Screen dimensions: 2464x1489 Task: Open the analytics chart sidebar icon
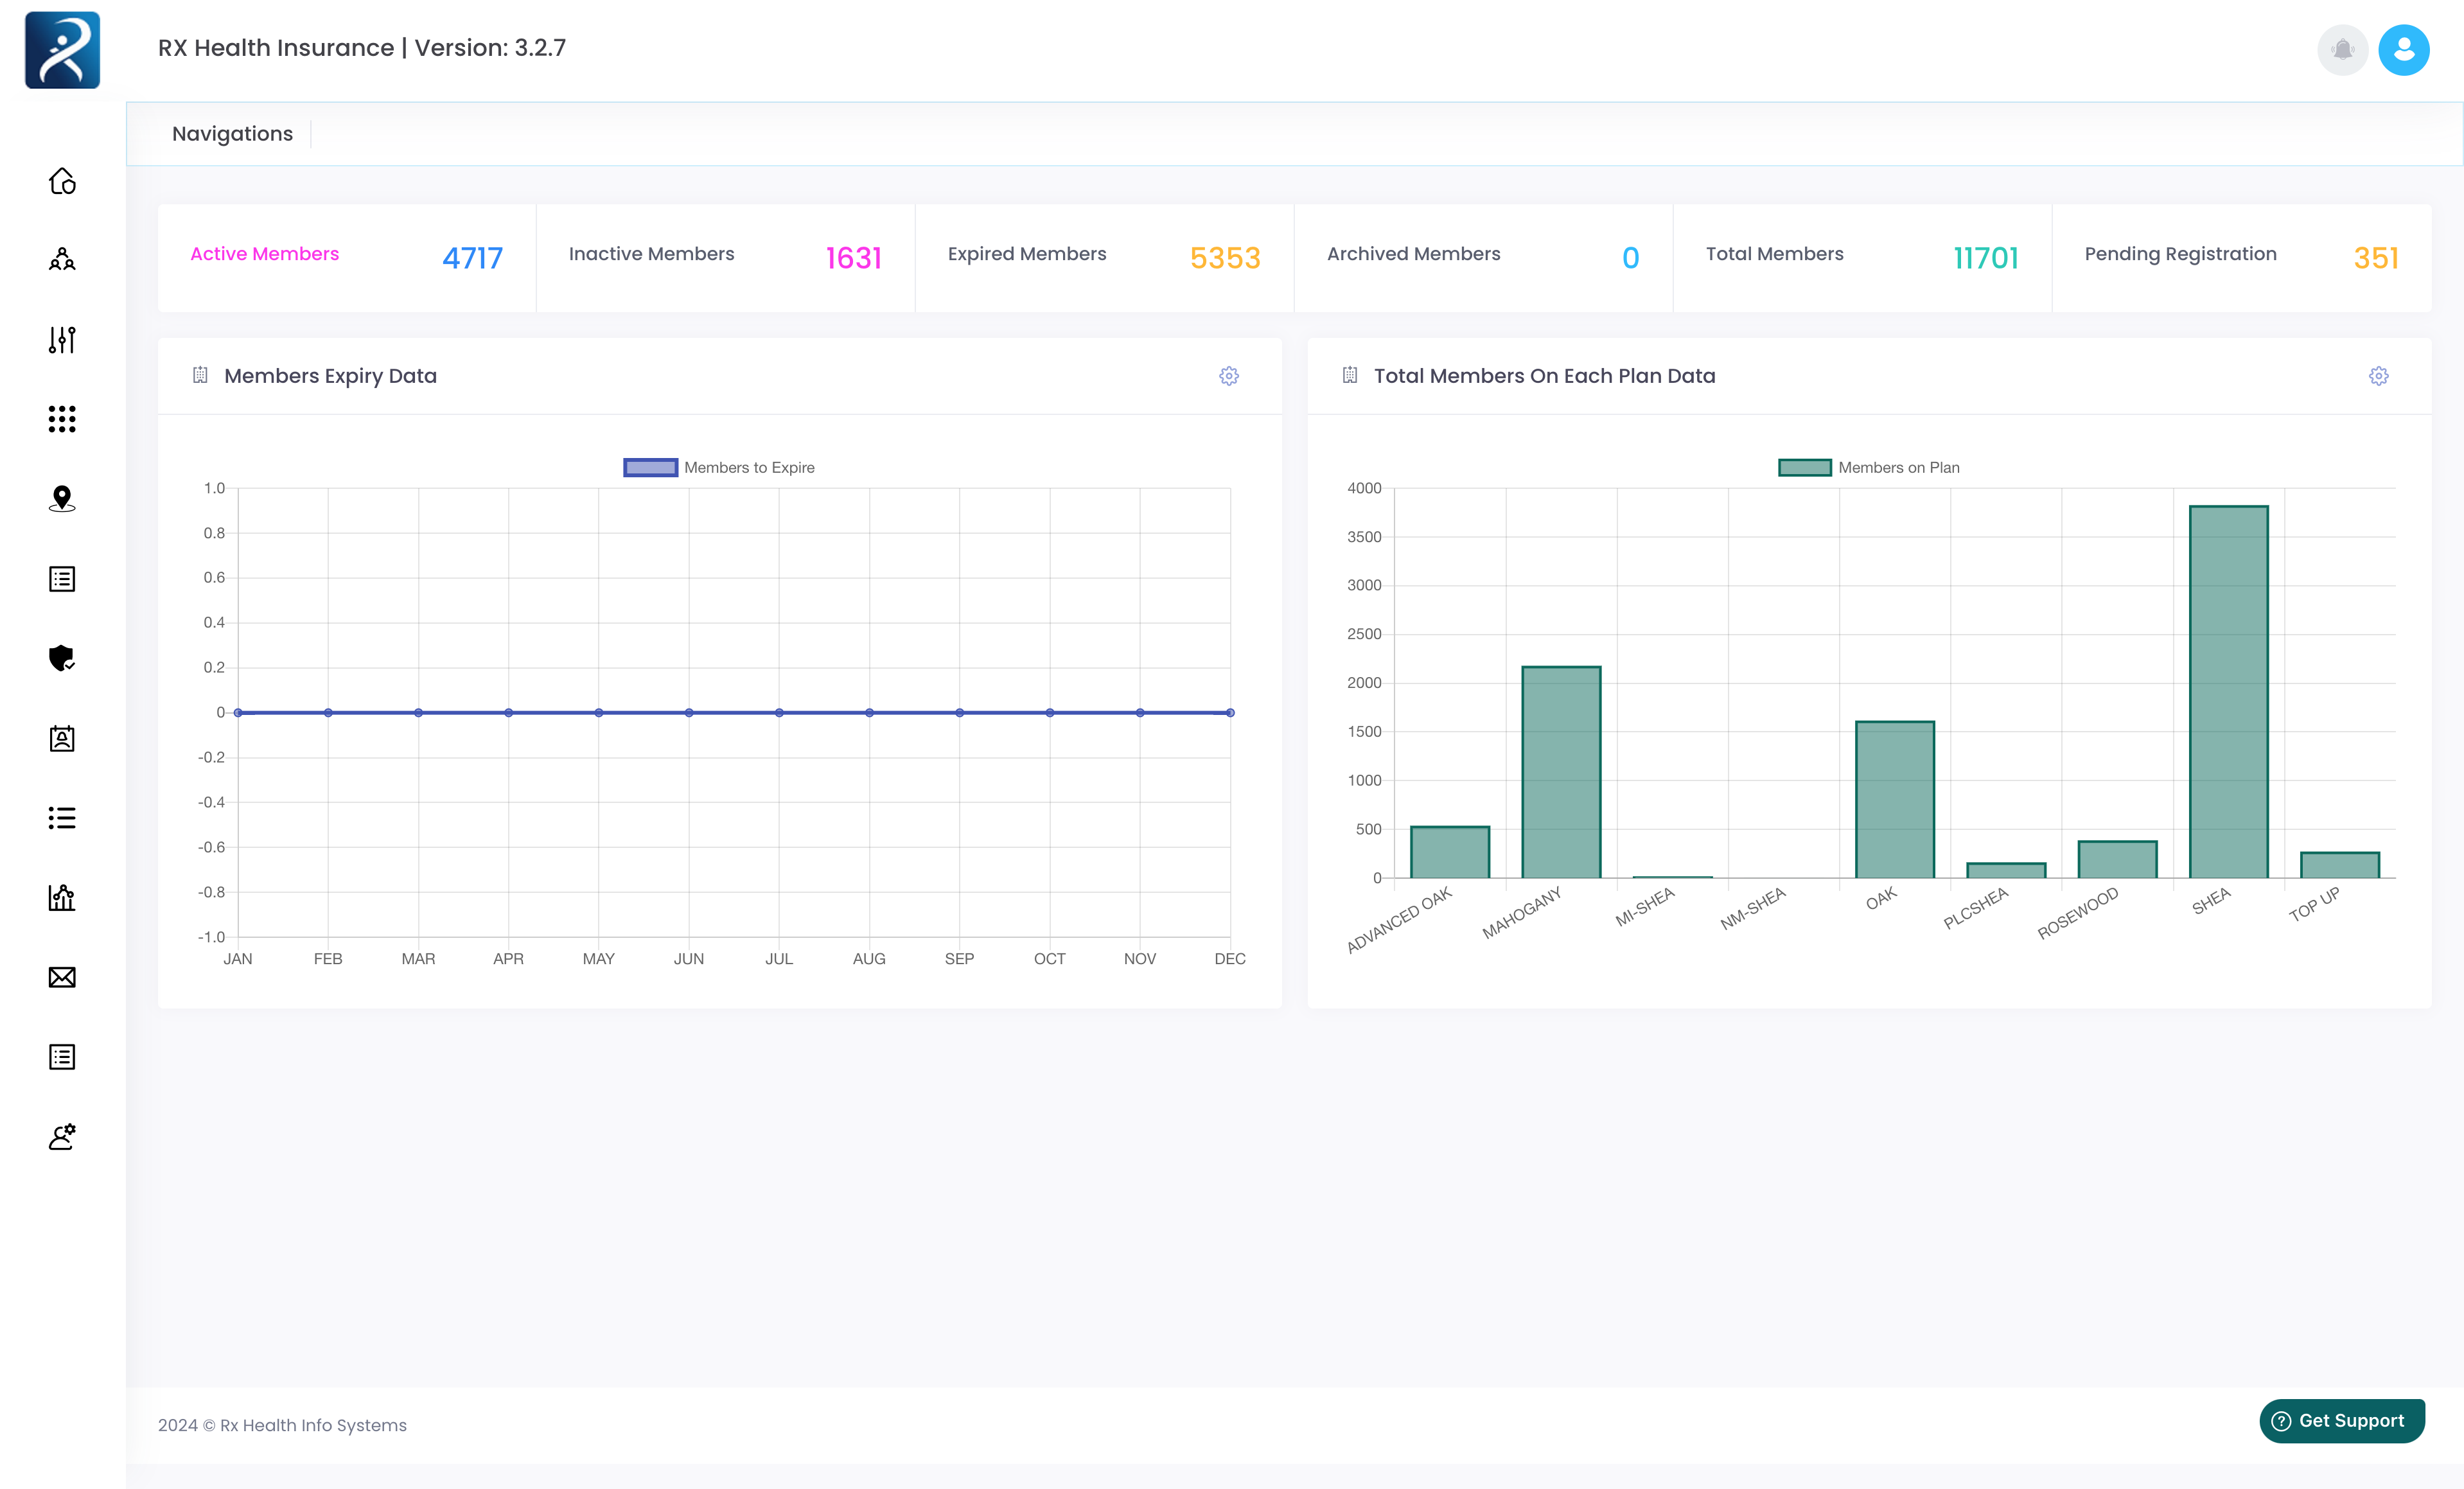coord(62,897)
